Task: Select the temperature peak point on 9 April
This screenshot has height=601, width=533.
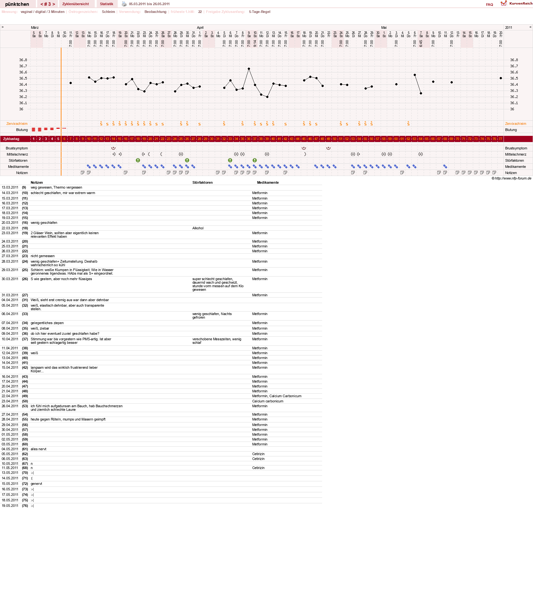Action: 249,69
